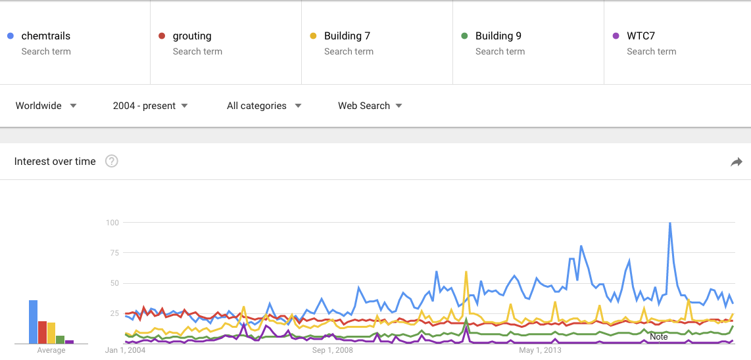This screenshot has width=751, height=360.
Task: Click the highest chemtrails peak at 100
Action: coord(670,224)
